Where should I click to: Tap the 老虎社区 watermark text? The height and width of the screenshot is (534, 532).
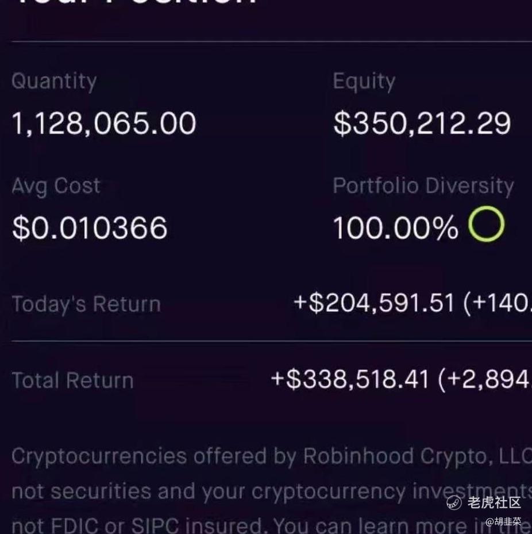(x=494, y=502)
